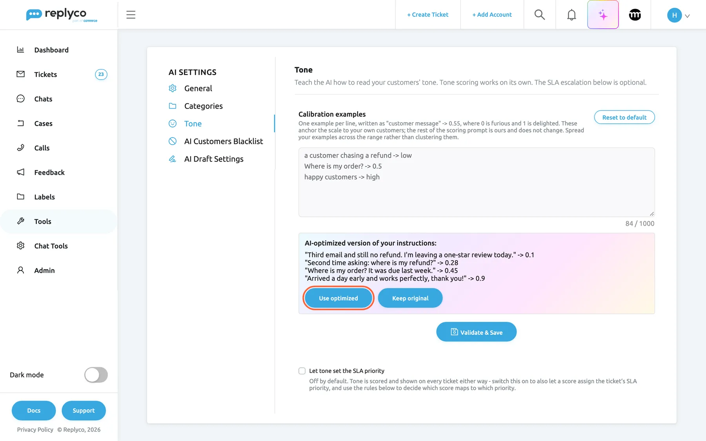This screenshot has height=441, width=706.
Task: Click the "AI SETTINGS" heading
Action: (x=193, y=72)
